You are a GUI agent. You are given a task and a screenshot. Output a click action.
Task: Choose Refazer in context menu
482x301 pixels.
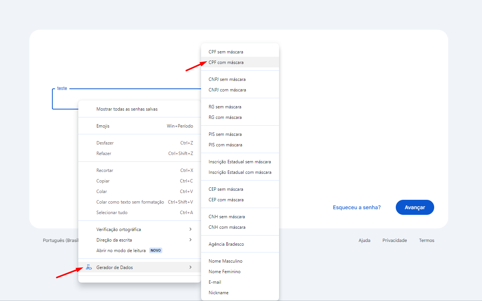coord(139,154)
